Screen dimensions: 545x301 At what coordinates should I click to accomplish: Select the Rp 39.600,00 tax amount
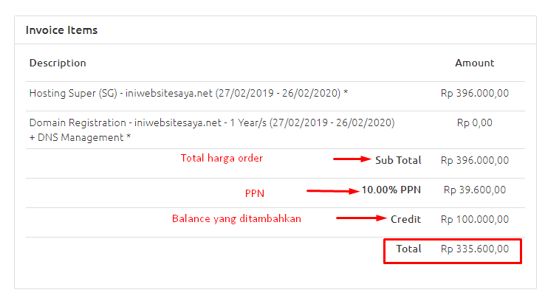coord(474,190)
